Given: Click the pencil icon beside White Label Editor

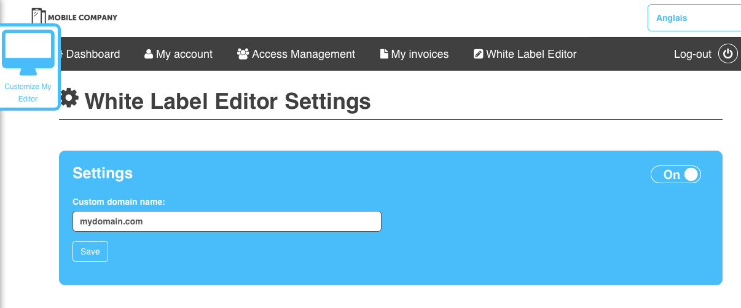Looking at the screenshot, I should (x=479, y=54).
